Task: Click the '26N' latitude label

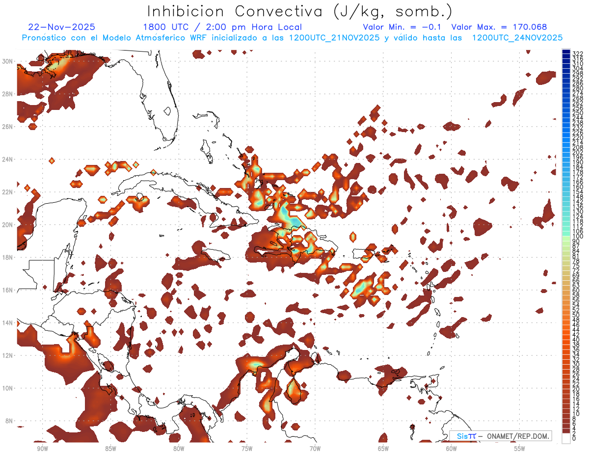Action: (x=8, y=127)
